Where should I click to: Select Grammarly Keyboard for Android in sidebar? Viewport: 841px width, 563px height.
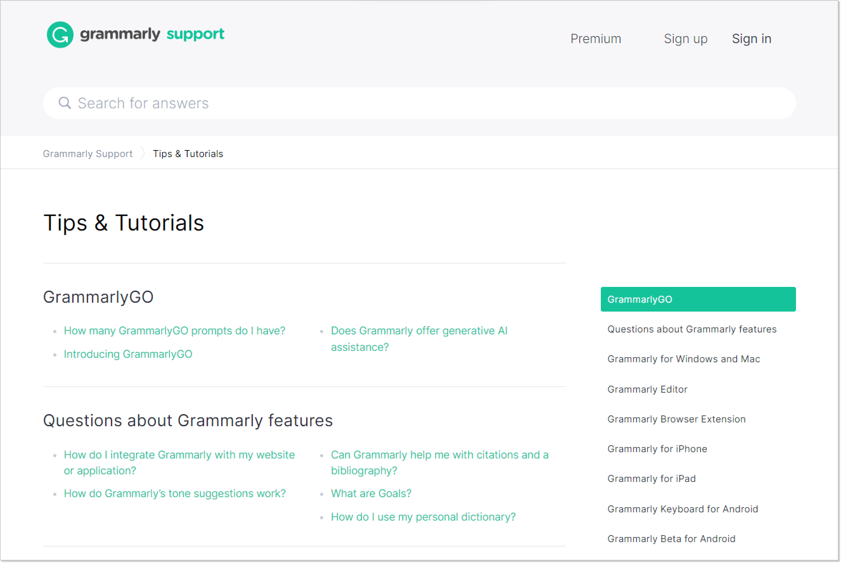pyautogui.click(x=683, y=509)
